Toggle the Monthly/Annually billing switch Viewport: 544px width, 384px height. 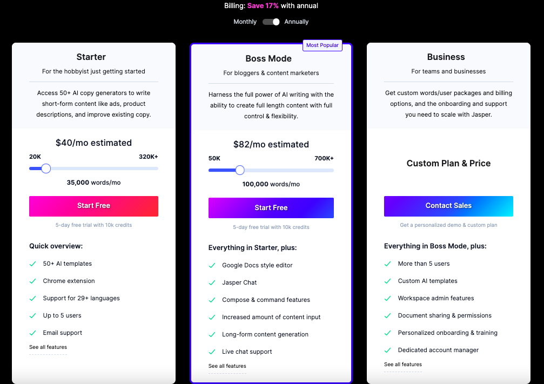(271, 22)
